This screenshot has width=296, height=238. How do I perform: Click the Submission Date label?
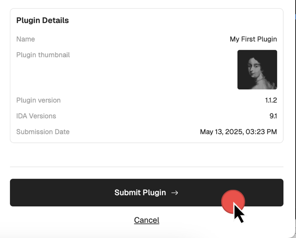(x=43, y=132)
